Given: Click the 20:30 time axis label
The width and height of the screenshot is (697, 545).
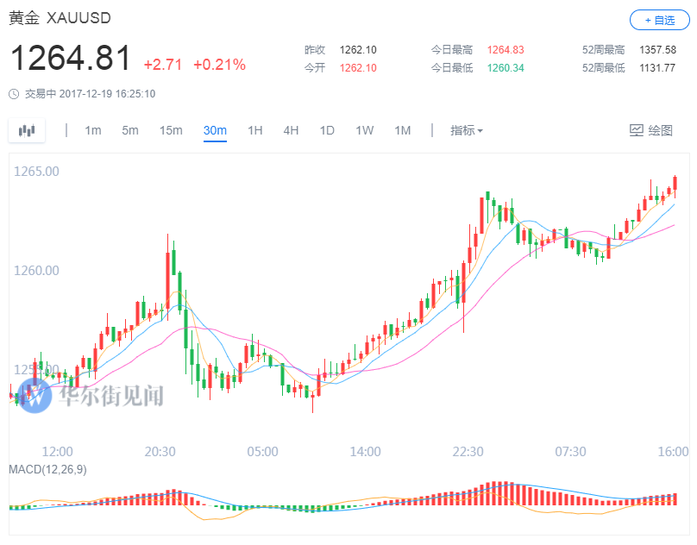Looking at the screenshot, I should click(160, 452).
